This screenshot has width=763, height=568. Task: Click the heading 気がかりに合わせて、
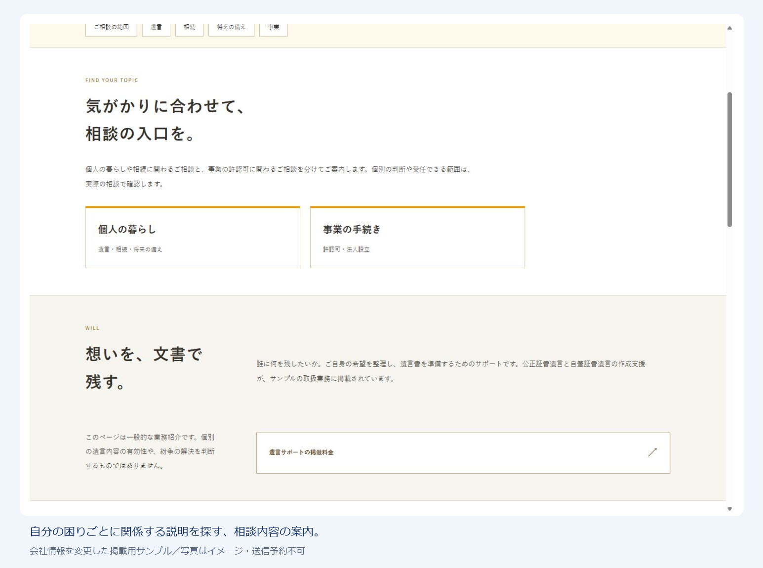click(x=165, y=106)
